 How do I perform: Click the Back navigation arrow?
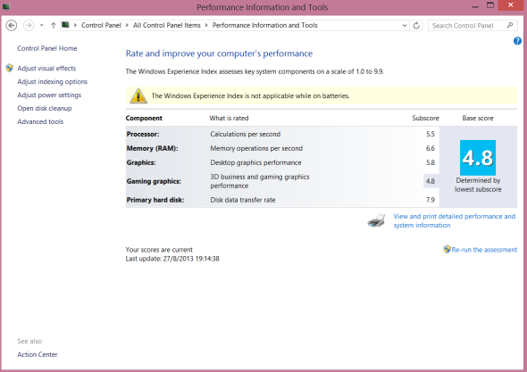pos(12,25)
